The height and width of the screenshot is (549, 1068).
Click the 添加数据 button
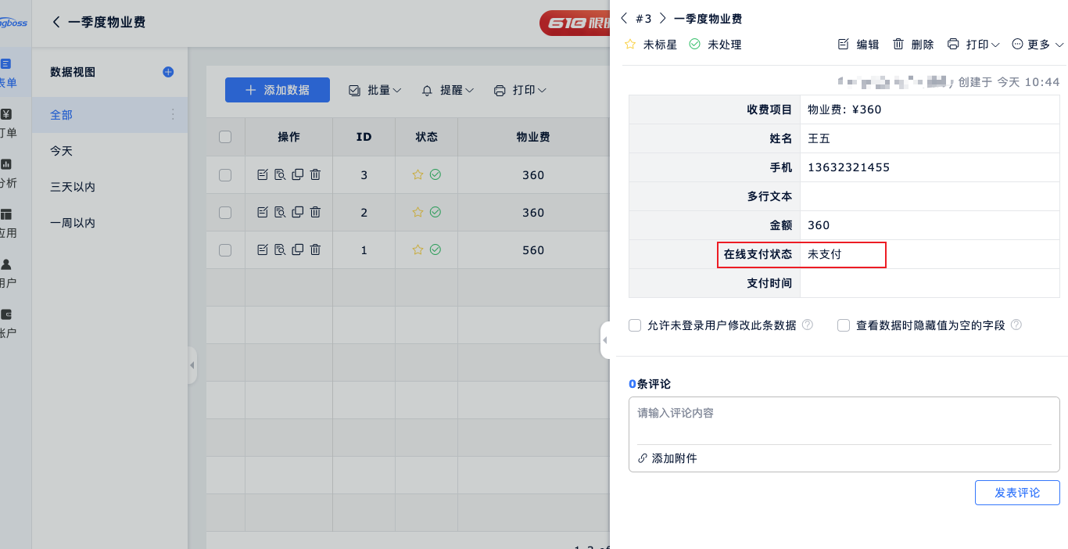pos(278,90)
